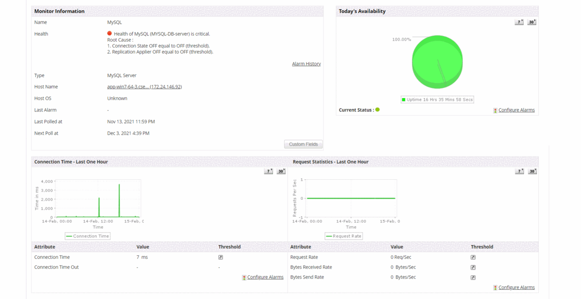Select the 'Last Alarm' field label
581x299 pixels.
(x=46, y=110)
